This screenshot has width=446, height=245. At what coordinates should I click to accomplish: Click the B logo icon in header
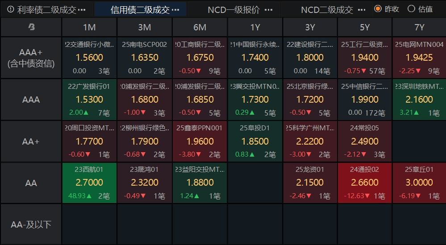point(31,27)
